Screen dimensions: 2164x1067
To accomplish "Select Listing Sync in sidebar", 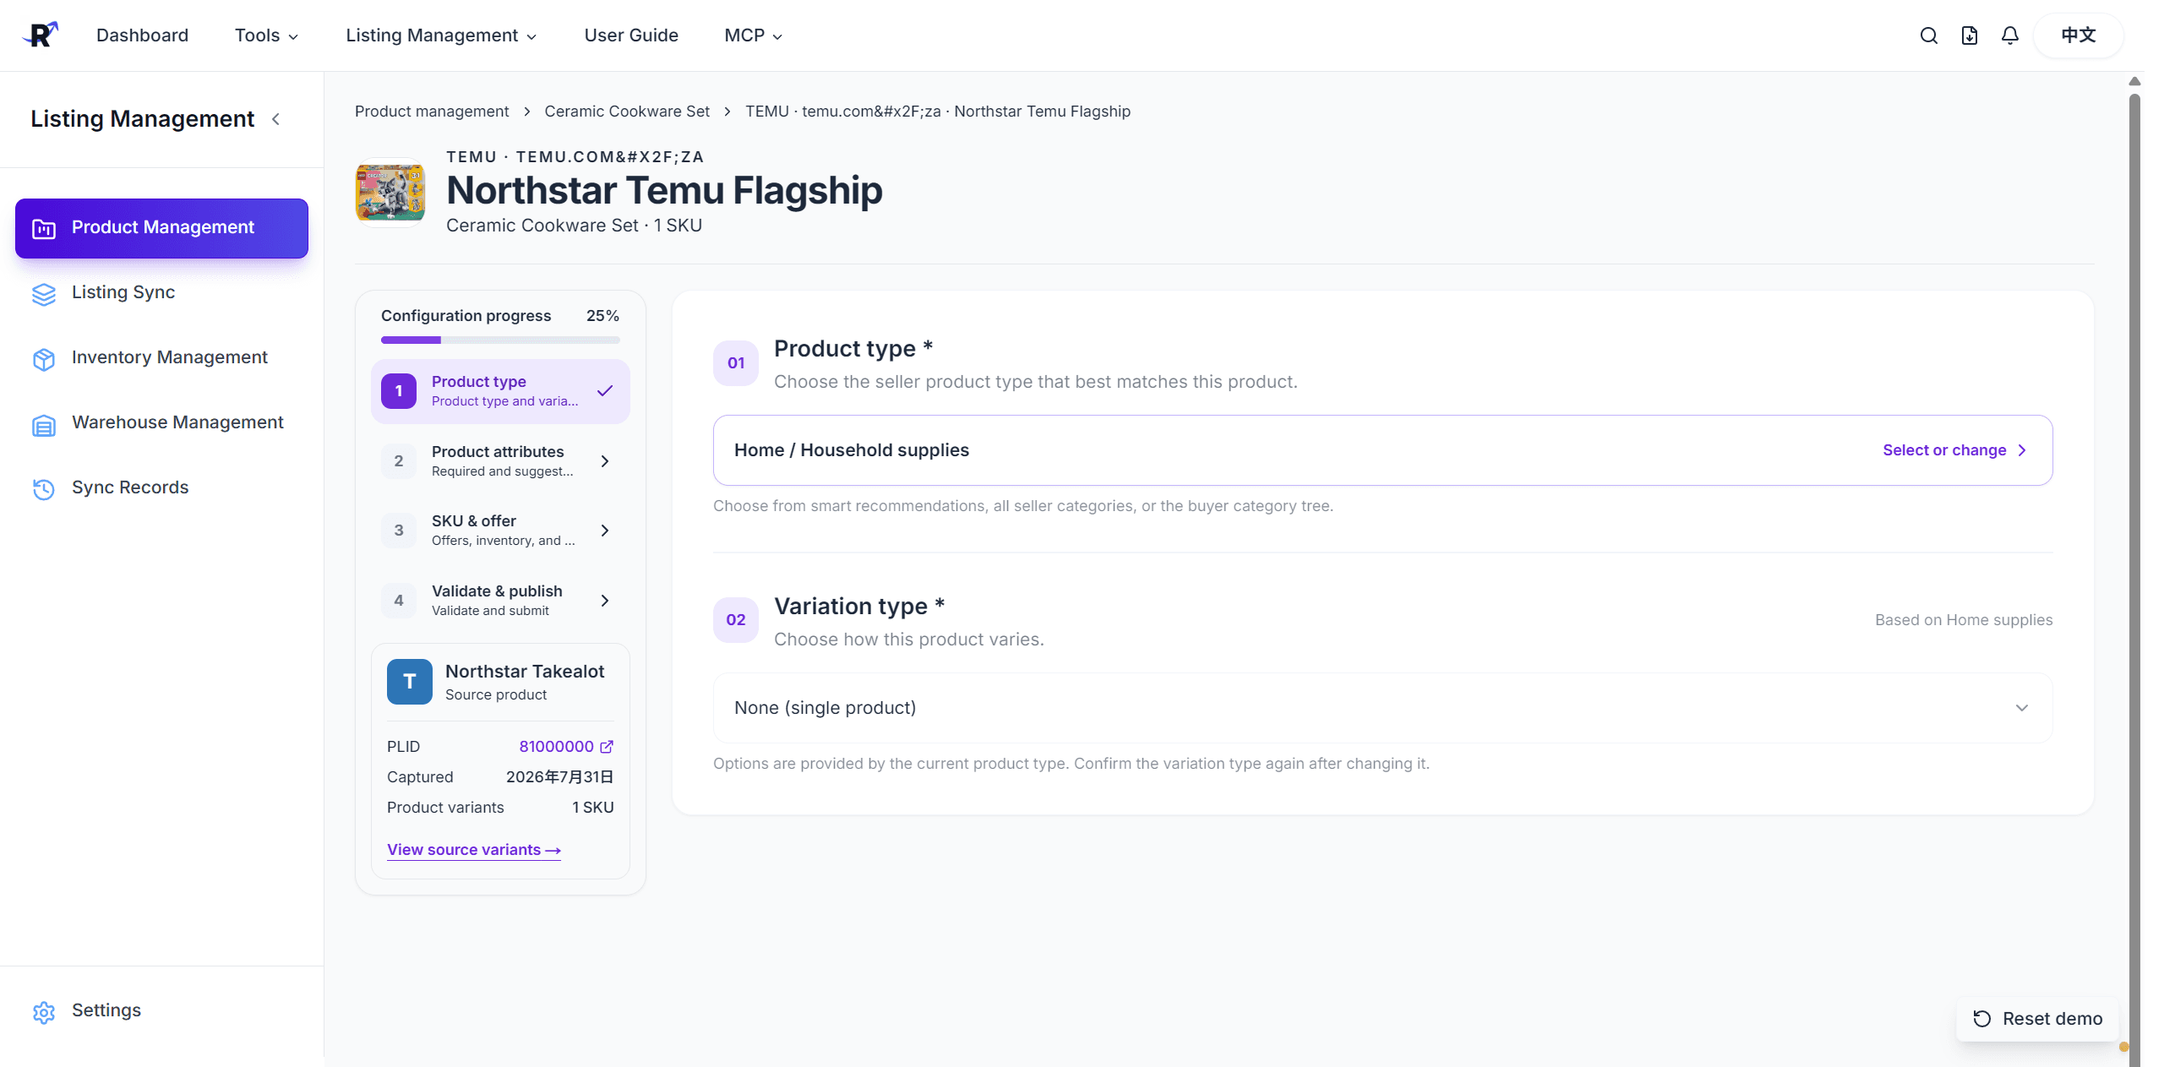I will pyautogui.click(x=161, y=292).
